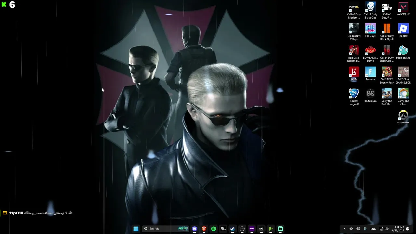Select the ONE PIECE Bounty Rush icon

tap(387, 76)
